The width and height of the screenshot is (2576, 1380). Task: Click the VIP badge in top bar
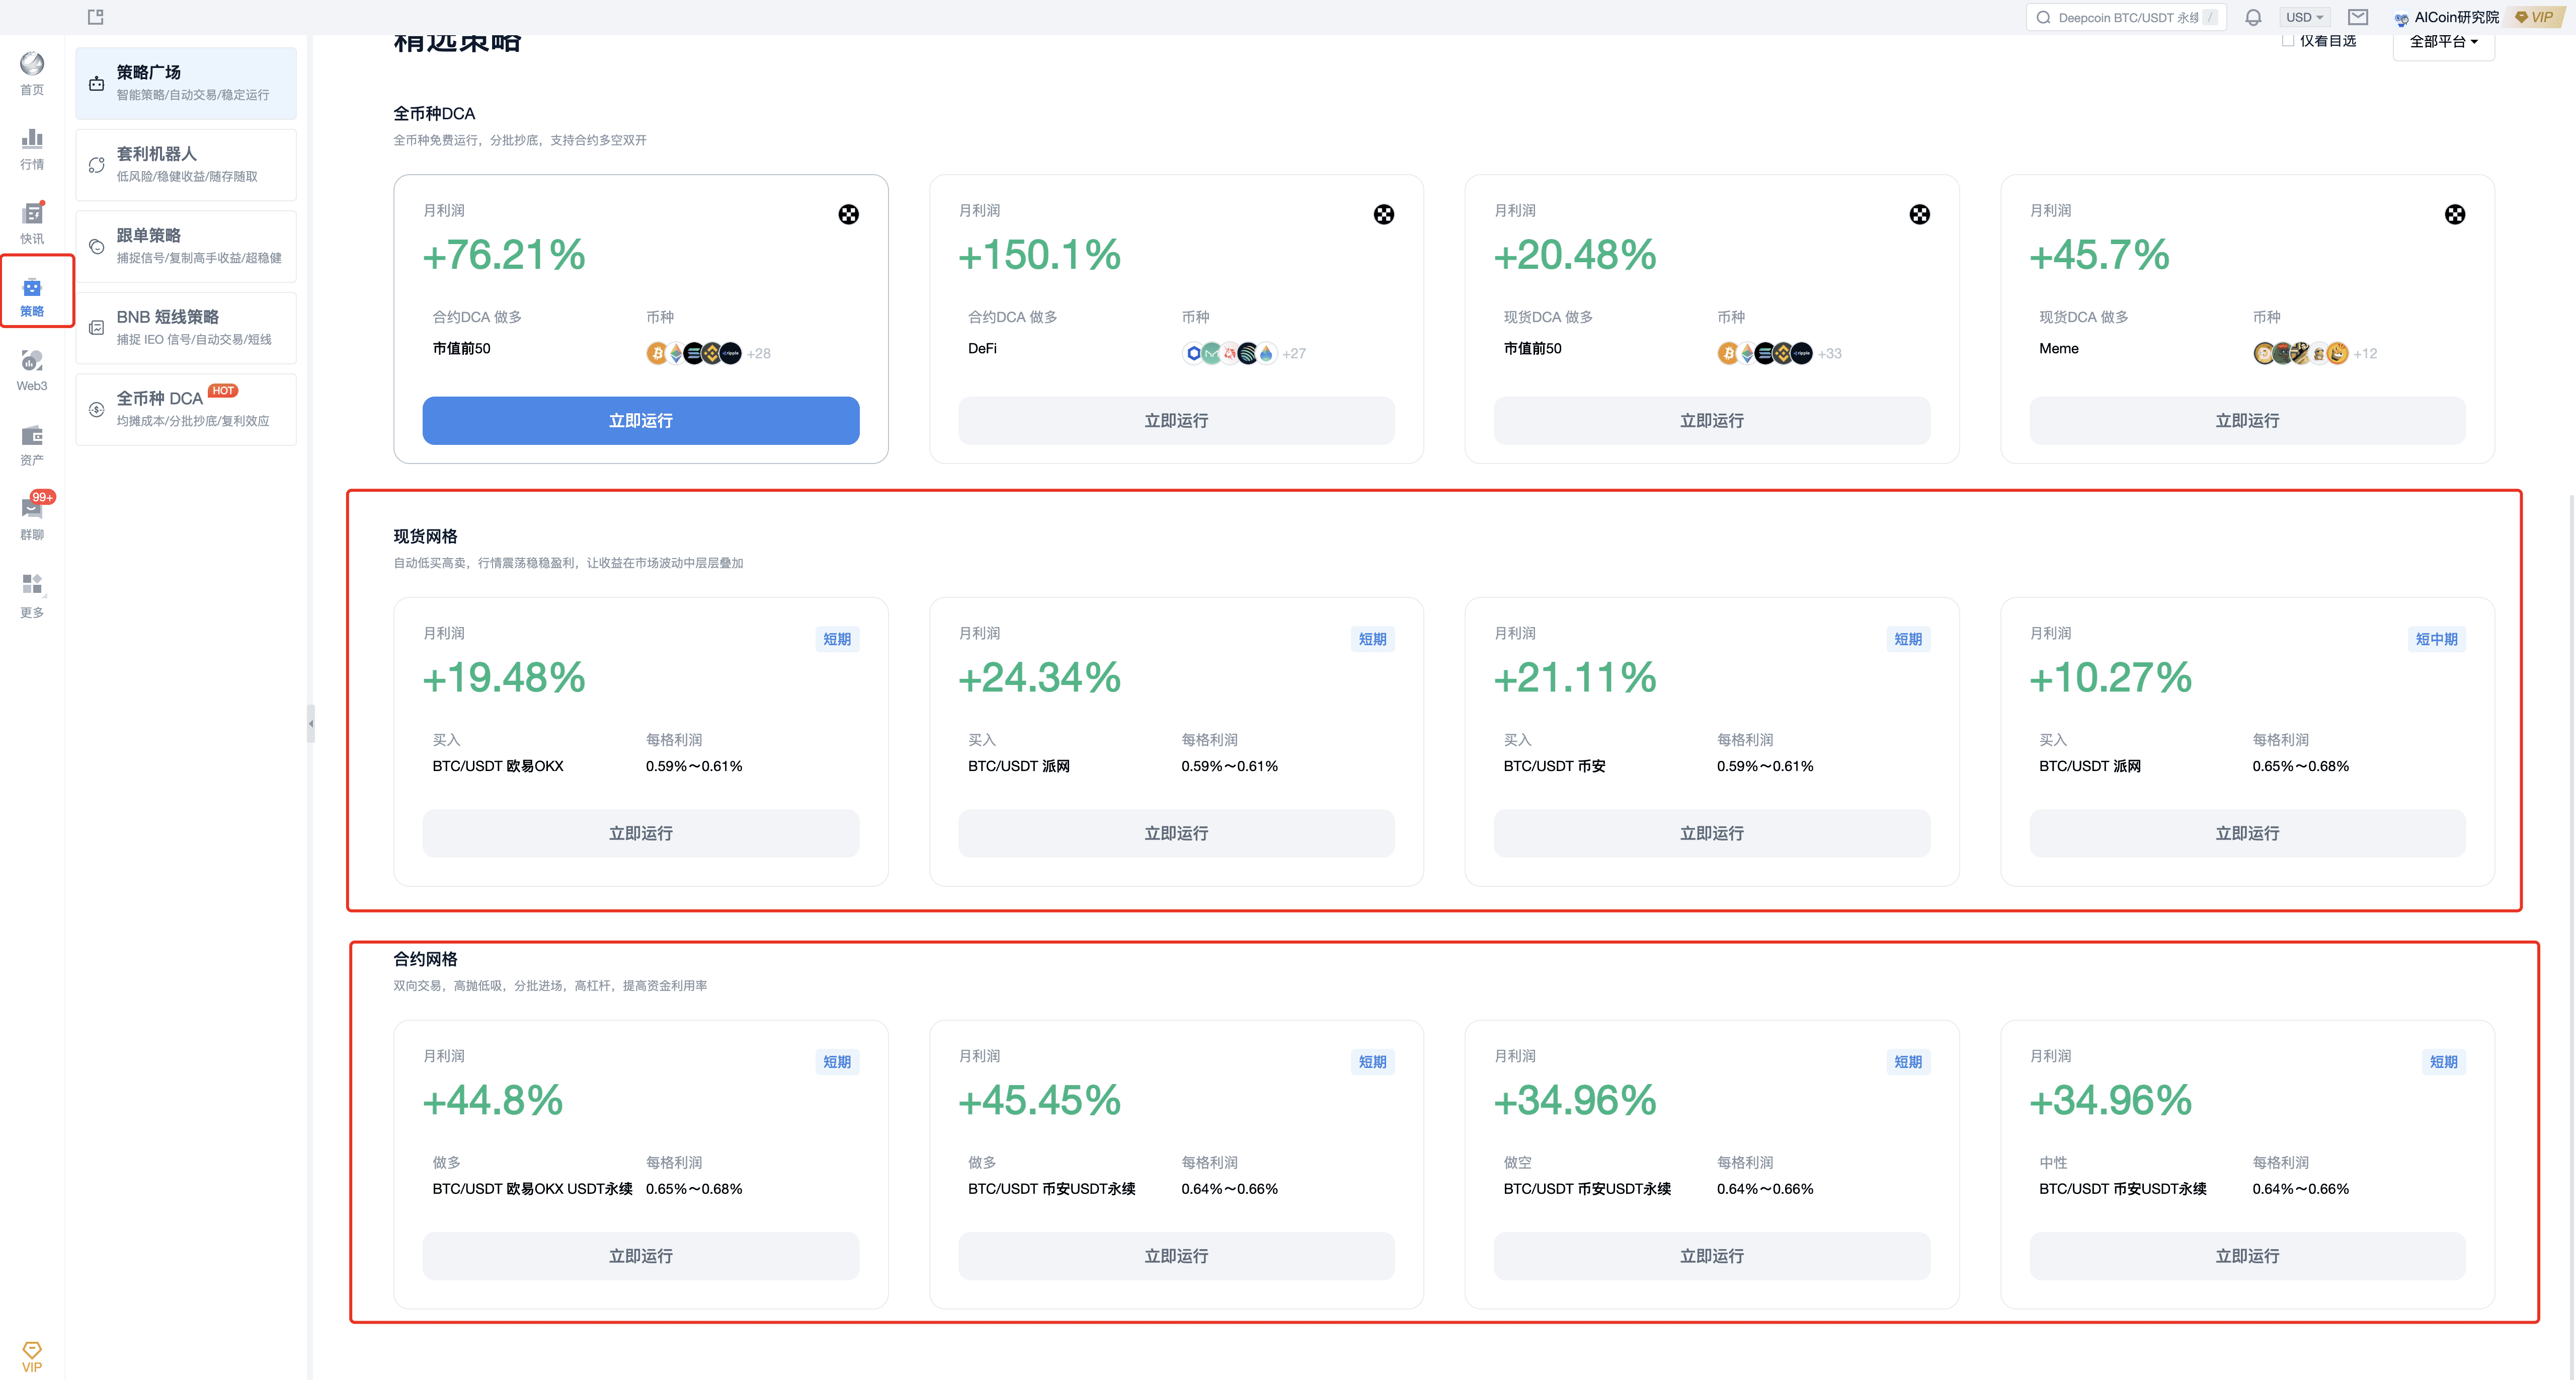pyautogui.click(x=2536, y=17)
